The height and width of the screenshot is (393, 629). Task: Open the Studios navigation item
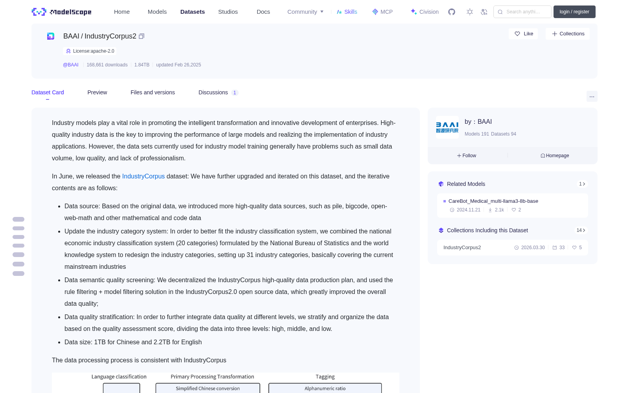(228, 12)
